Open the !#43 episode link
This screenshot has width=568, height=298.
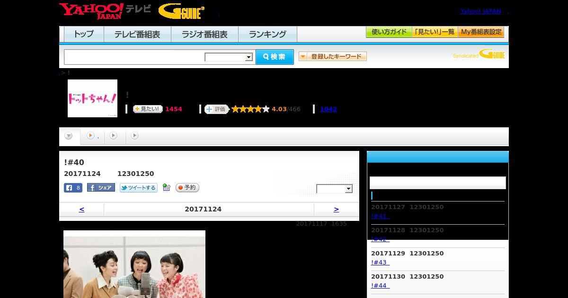tap(380, 263)
